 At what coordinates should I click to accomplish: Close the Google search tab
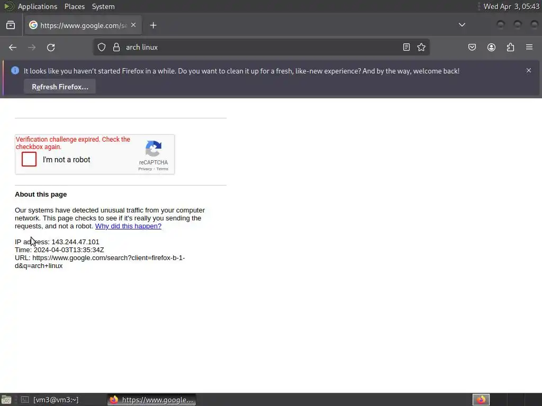point(133,25)
